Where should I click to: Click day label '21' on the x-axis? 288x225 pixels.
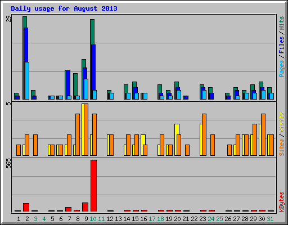pyautogui.click(x=186, y=219)
